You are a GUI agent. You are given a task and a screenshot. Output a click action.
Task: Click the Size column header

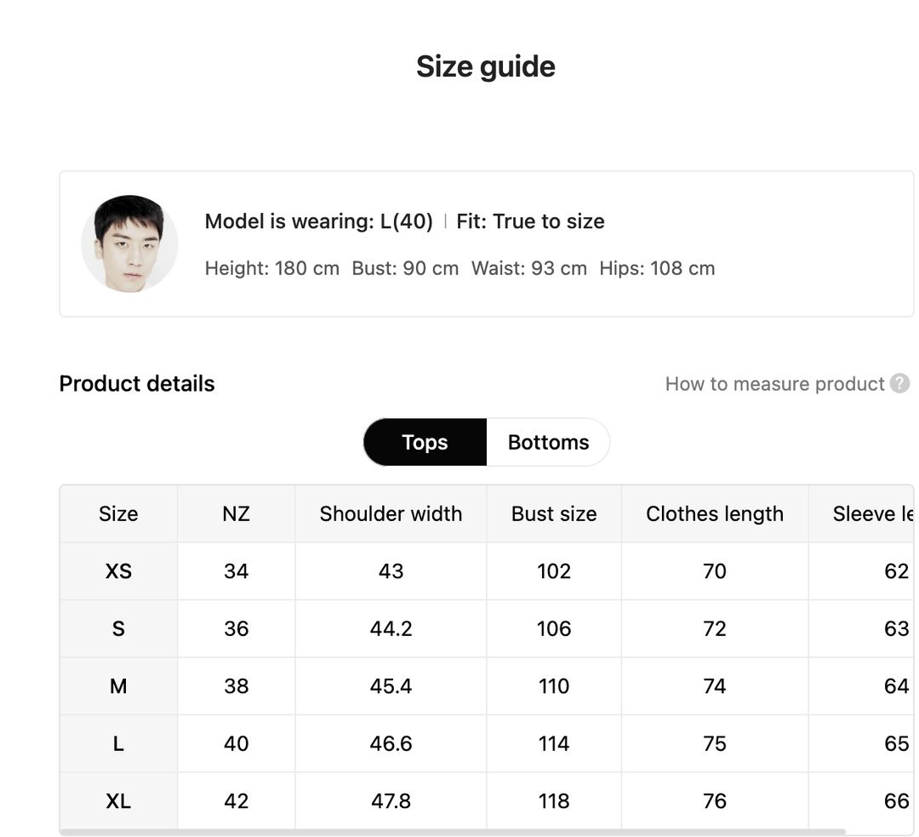118,513
